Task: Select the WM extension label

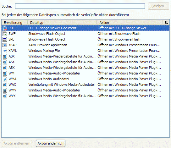Action: coord(11,73)
